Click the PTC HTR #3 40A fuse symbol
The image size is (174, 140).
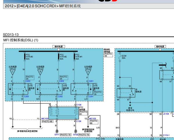click(x=25, y=57)
